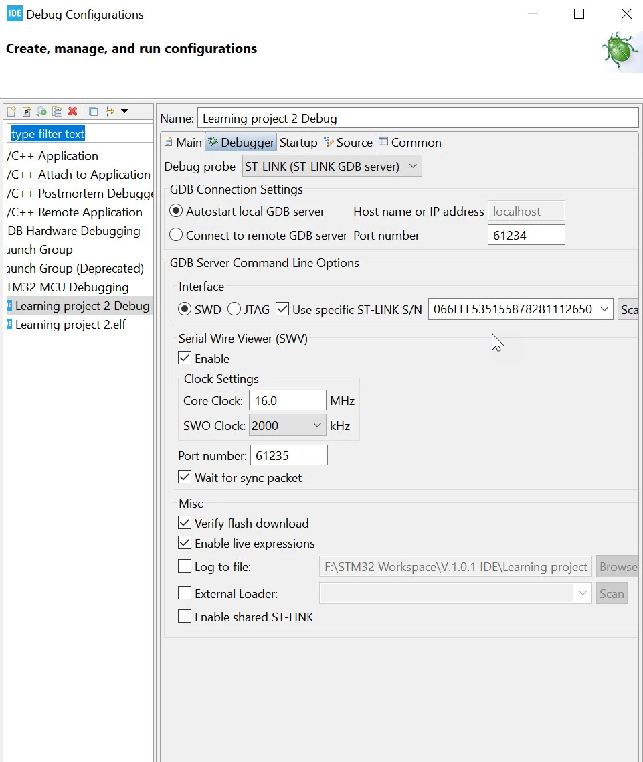Click the Export launch configuration icon
Viewport: 643px width, 762px height.
[41, 111]
